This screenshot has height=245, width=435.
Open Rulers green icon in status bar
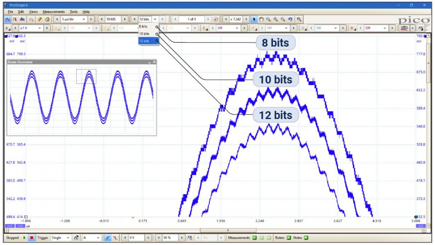pos(289,238)
